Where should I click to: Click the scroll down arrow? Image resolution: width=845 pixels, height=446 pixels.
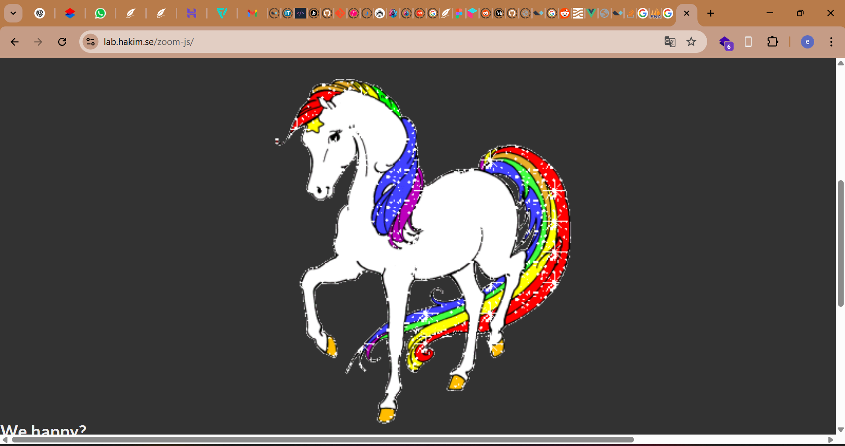pos(841,429)
